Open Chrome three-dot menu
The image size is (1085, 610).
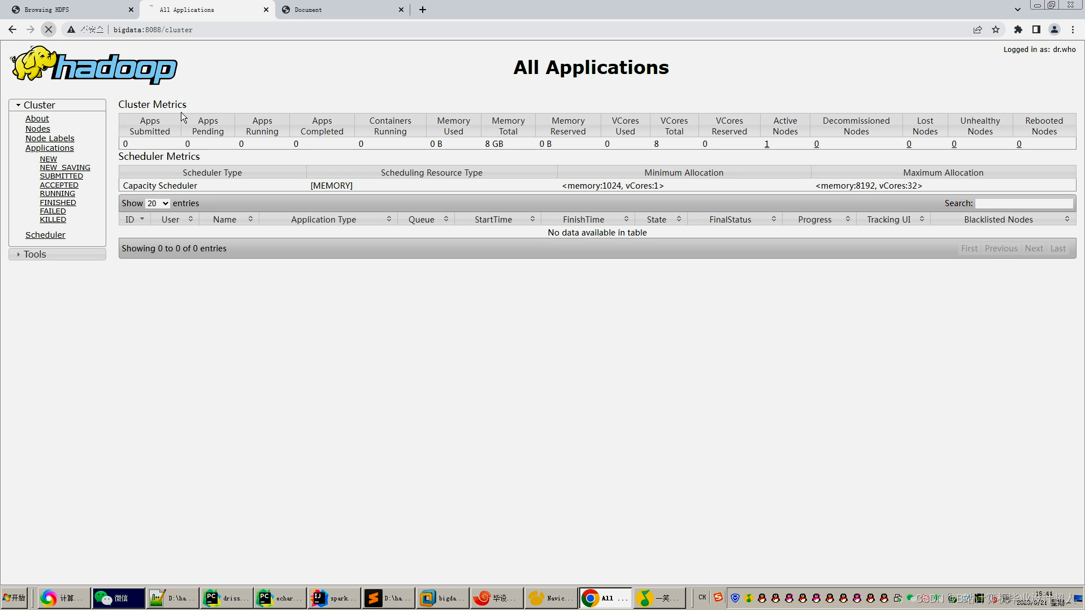1073,29
